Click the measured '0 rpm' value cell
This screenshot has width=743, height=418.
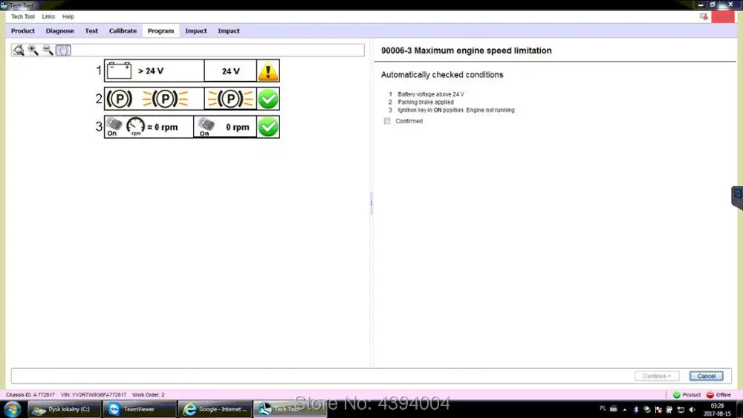coord(226,127)
